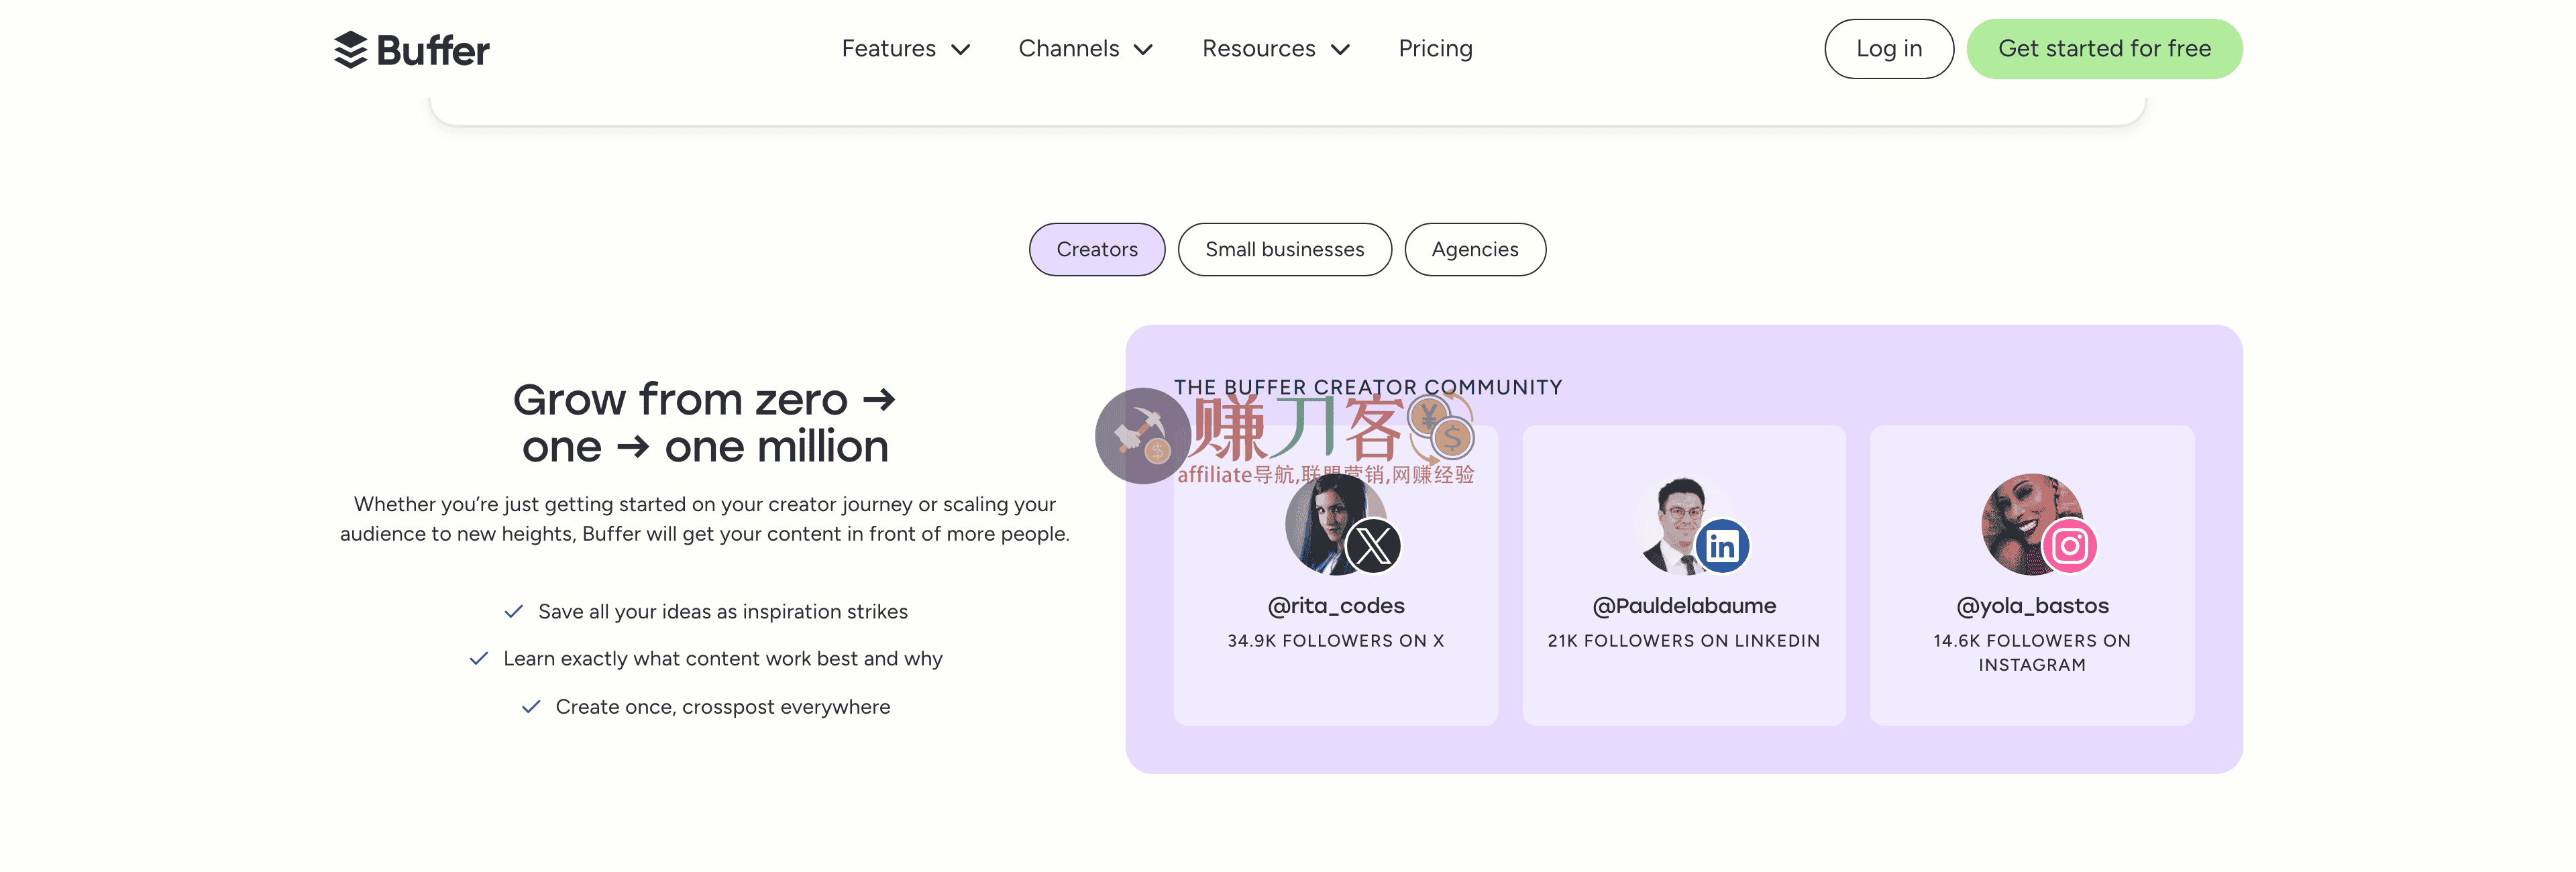Open the @yola_bastos creator card

click(2031, 606)
